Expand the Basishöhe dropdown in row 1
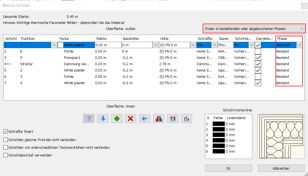 click(x=156, y=45)
